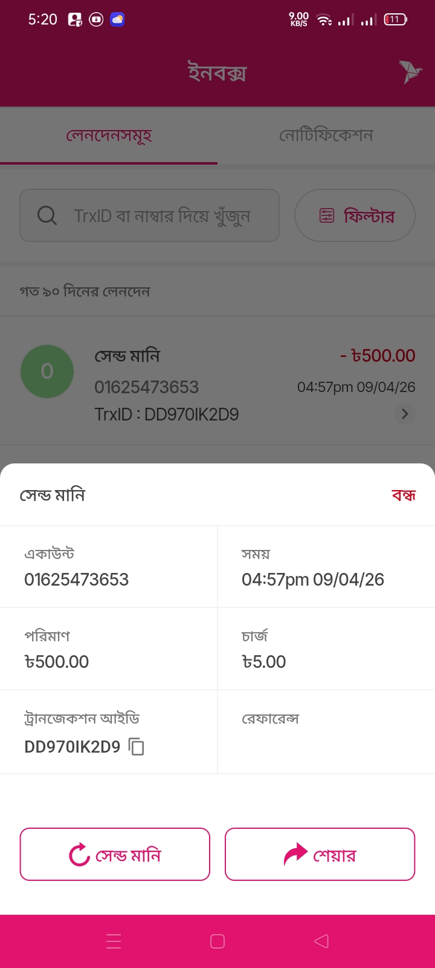Select the সেন্ড মানি transaction row
This screenshot has width=435, height=968.
coord(217,384)
